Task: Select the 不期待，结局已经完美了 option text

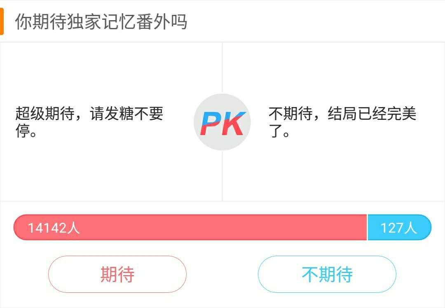Action: pyautogui.click(x=342, y=122)
